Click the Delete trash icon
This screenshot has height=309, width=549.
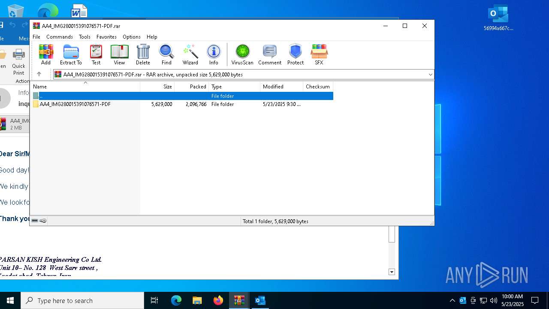(143, 55)
